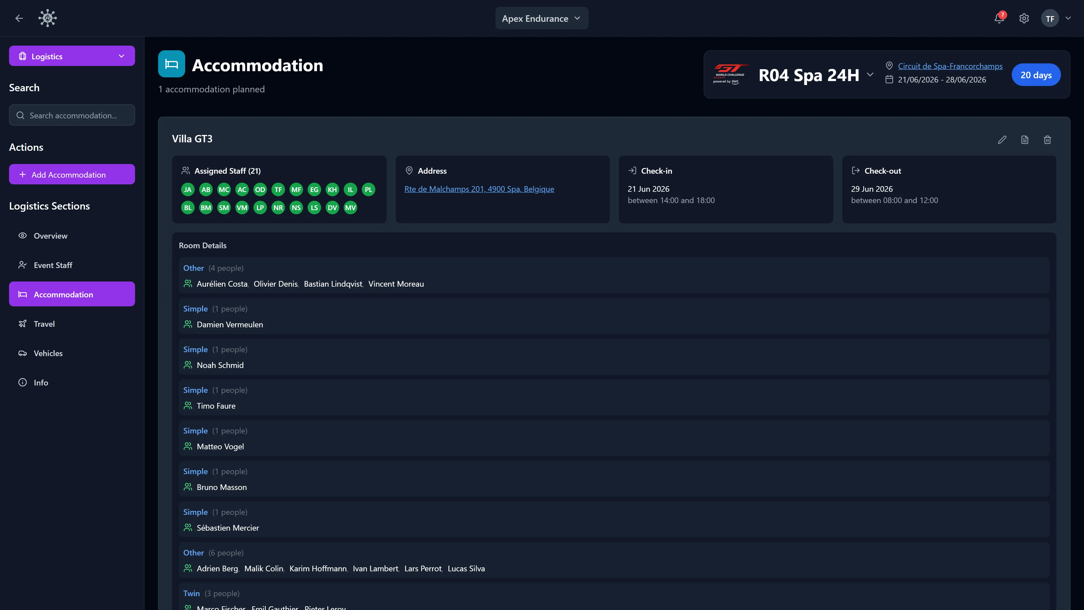Image resolution: width=1084 pixels, height=610 pixels.
Task: Click the Villa GT3 title
Action: tap(192, 138)
